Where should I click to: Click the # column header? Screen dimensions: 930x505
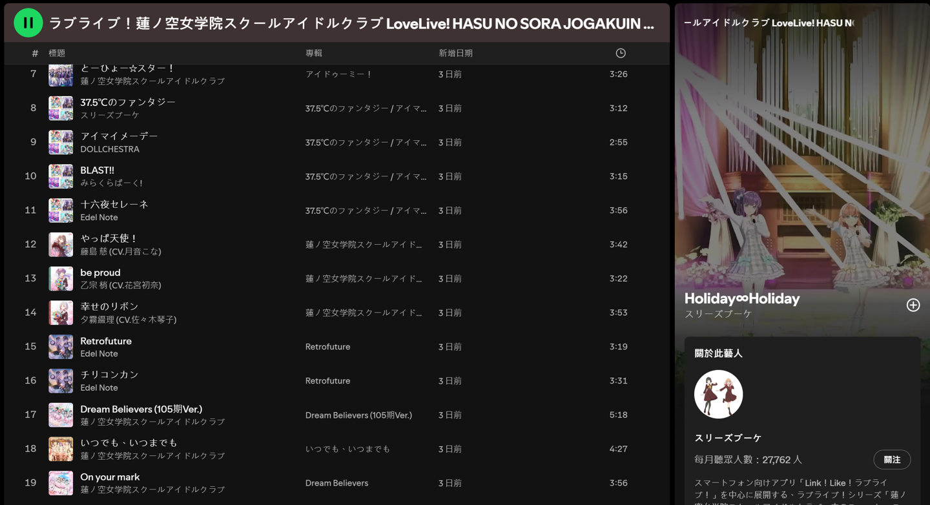(x=34, y=53)
